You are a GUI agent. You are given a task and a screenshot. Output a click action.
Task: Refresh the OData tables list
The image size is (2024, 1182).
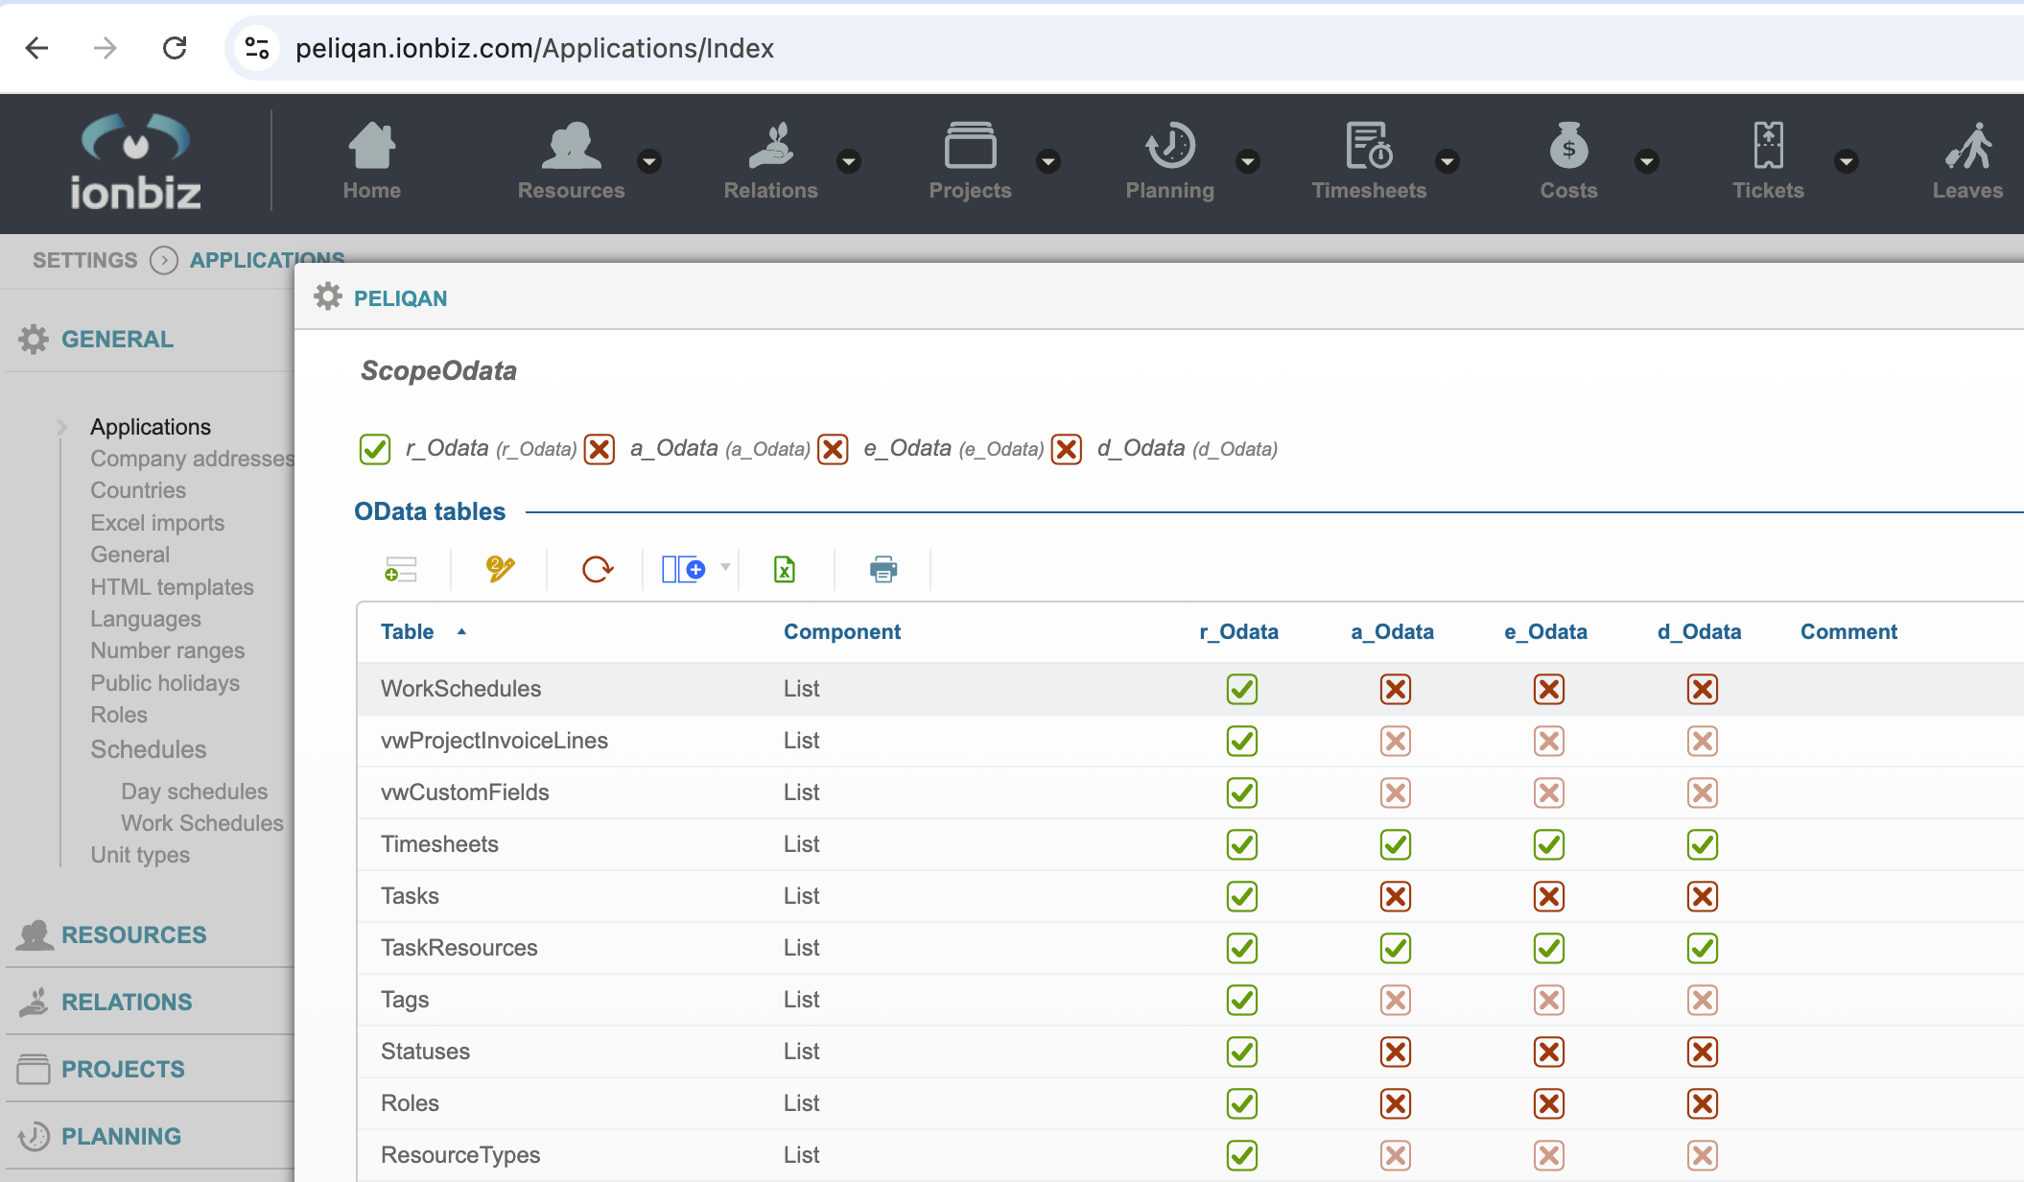point(597,570)
